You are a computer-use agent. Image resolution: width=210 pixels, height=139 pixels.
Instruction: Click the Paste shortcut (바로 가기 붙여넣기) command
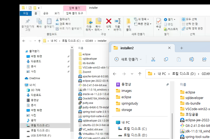coord(68,29)
